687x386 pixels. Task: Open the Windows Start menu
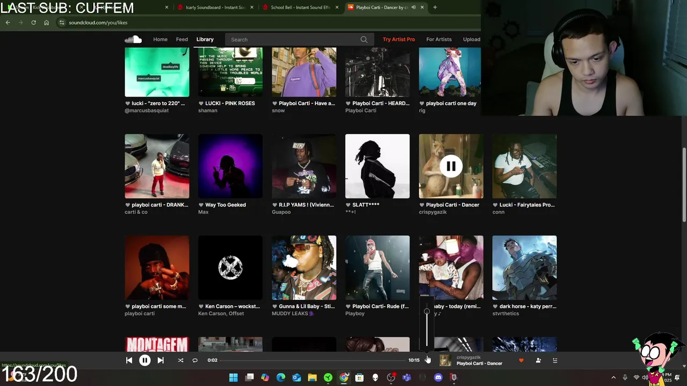(x=233, y=377)
